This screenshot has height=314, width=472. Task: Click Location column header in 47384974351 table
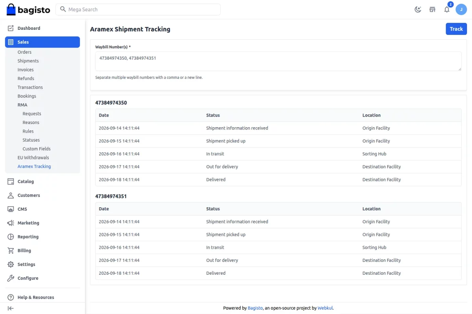click(x=371, y=209)
